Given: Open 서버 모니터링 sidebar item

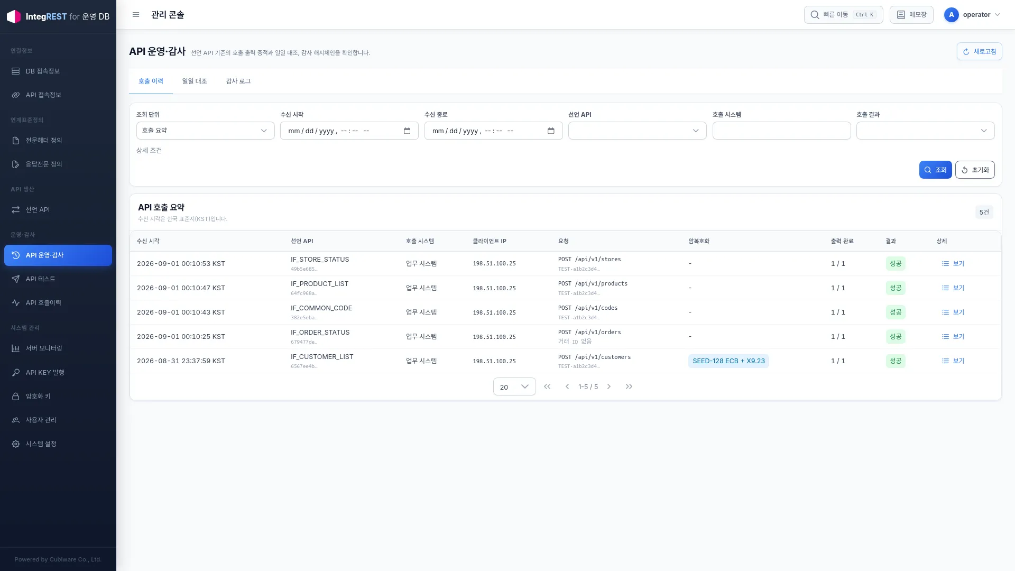Looking at the screenshot, I should tap(58, 348).
